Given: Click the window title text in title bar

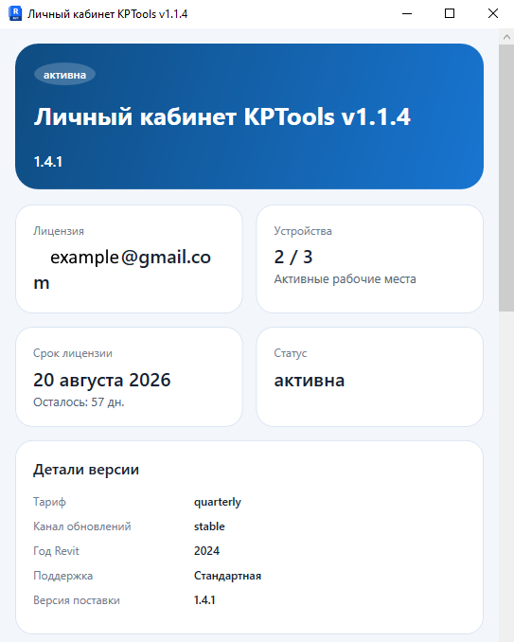Looking at the screenshot, I should click(108, 14).
